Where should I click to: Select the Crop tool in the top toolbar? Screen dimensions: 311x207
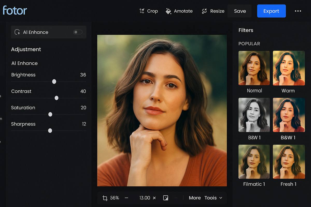pos(149,11)
